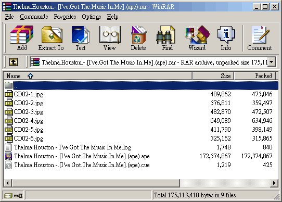Click the horizontal scrollbar left arrow
This screenshot has height=202, width=282.
pyautogui.click(x=8, y=183)
